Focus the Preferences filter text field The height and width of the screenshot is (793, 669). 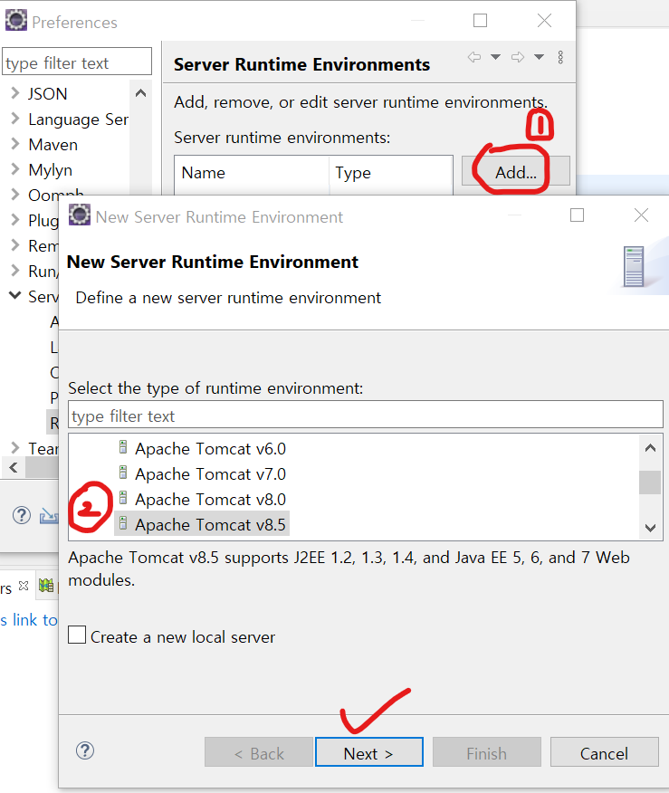tap(77, 62)
